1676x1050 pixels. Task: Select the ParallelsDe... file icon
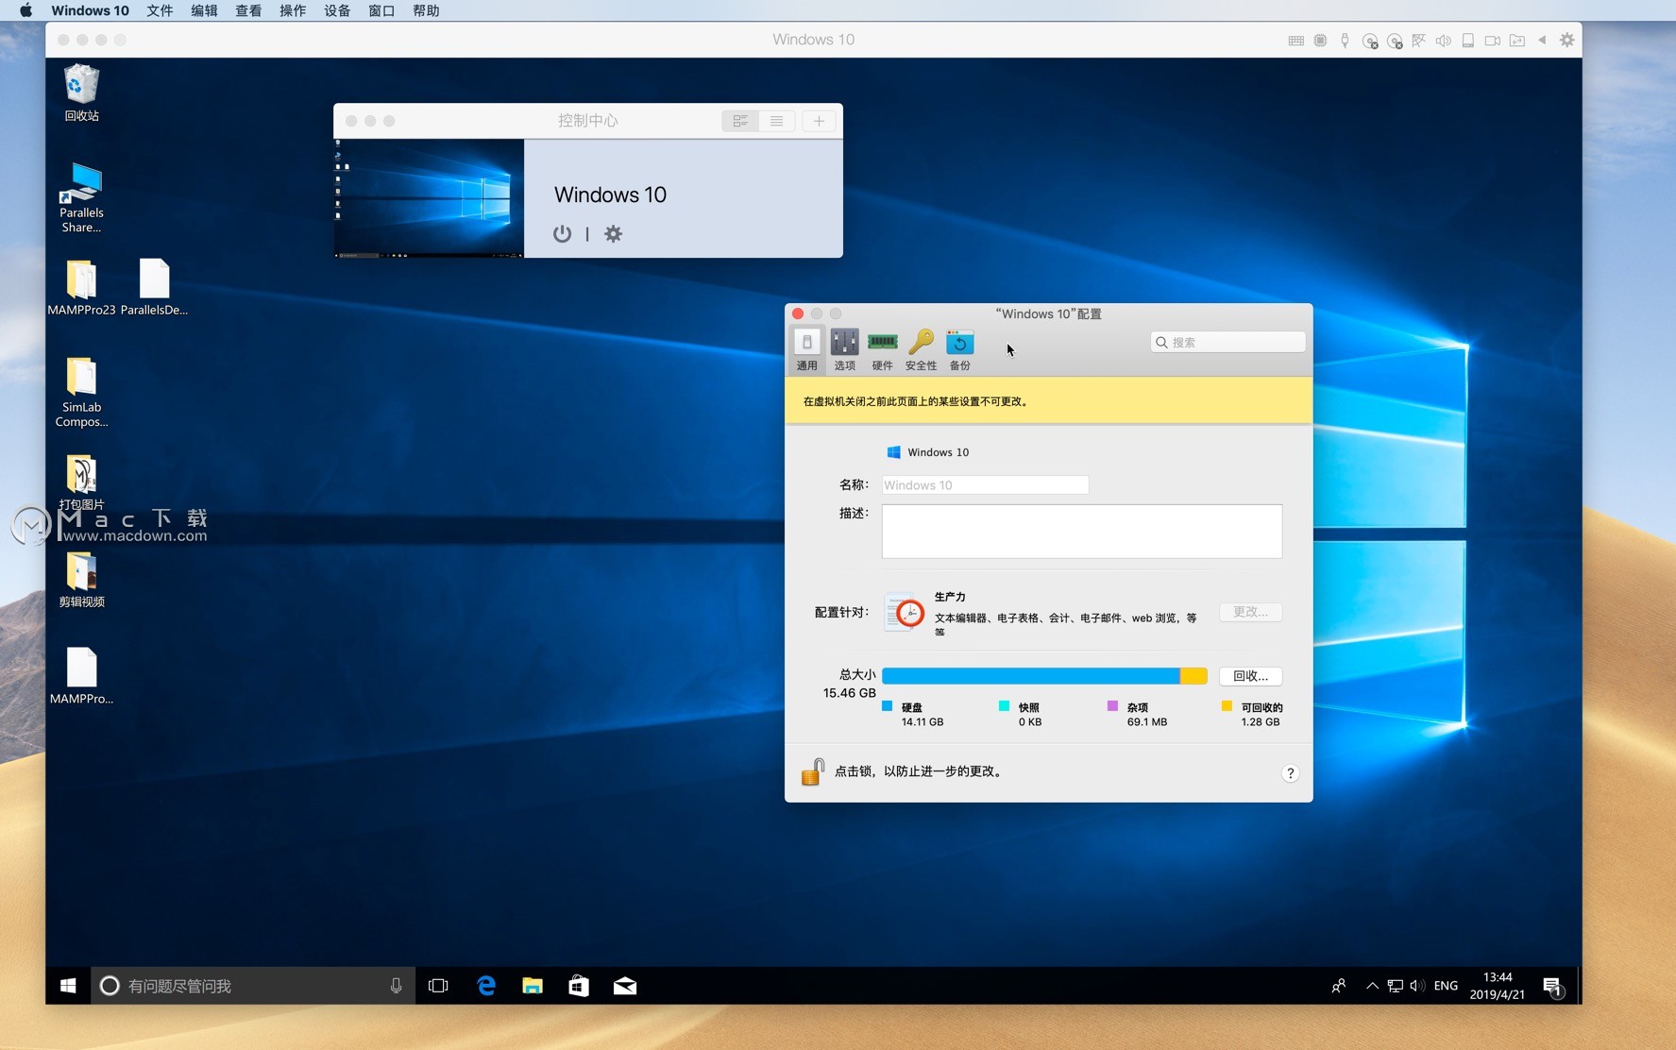coord(154,287)
